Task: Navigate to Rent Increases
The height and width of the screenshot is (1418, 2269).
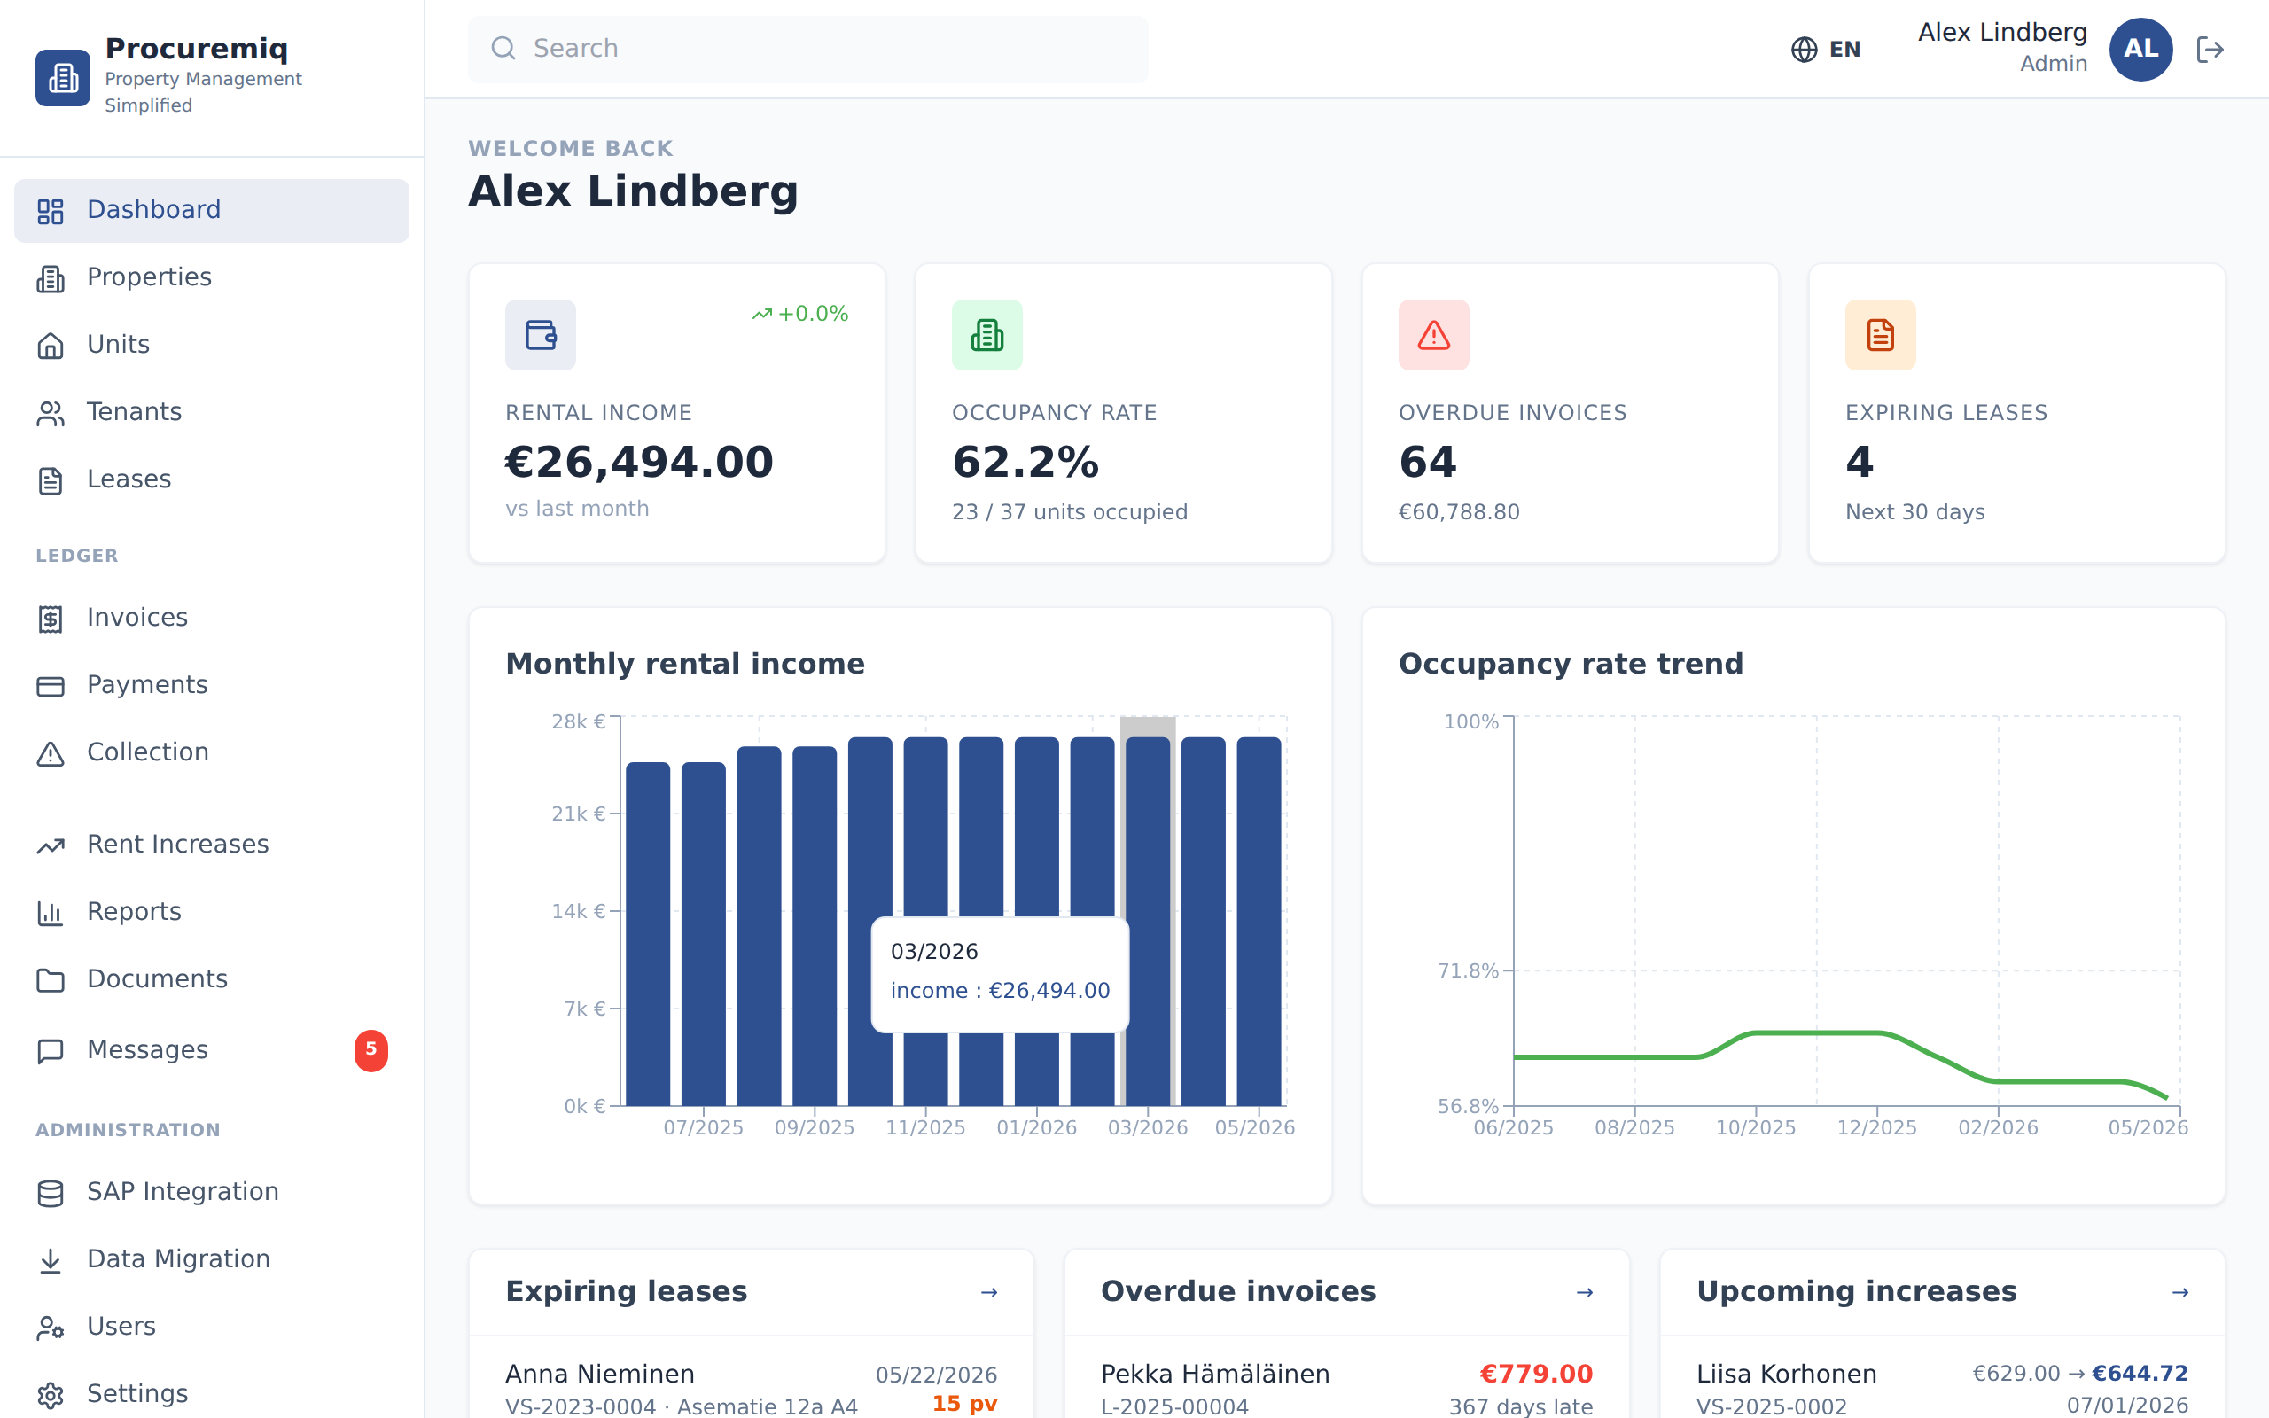Action: [212, 845]
